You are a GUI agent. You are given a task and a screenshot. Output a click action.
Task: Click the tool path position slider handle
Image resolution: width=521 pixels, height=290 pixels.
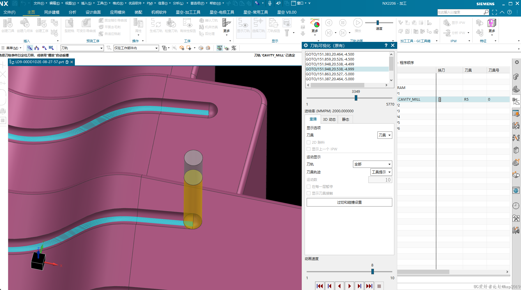[x=356, y=98]
